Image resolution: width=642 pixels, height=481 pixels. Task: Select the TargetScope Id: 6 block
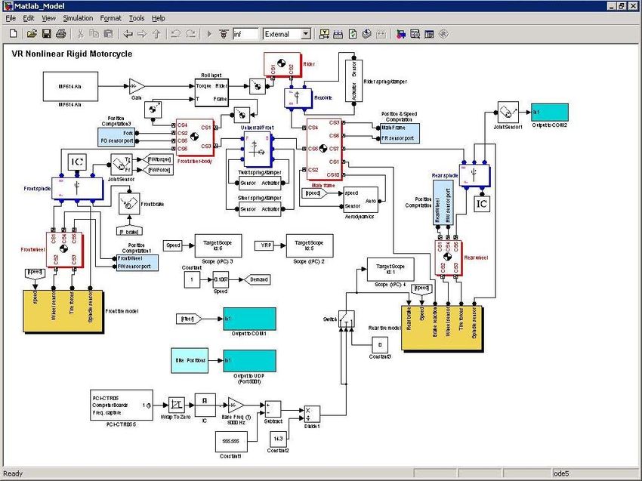click(218, 245)
